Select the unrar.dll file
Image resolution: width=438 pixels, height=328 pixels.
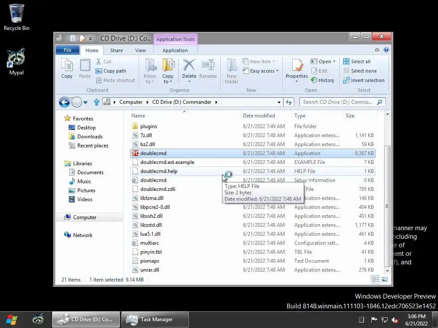tap(252, 270)
